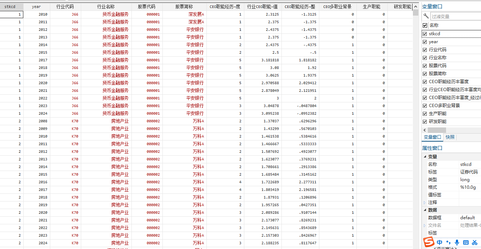
Task: Click the Sogou input method logo
Action: pyautogui.click(x=429, y=242)
